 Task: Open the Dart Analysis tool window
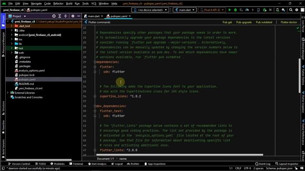pyautogui.click(x=97, y=164)
